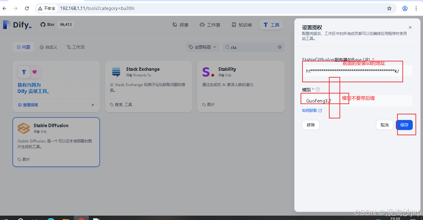The height and width of the screenshot is (220, 423).
Task: Open the 知识库 nav tab
Action: coord(242,25)
